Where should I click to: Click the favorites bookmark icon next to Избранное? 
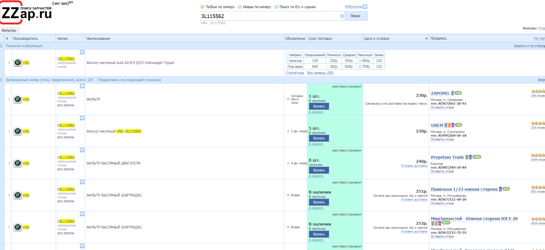(365, 7)
